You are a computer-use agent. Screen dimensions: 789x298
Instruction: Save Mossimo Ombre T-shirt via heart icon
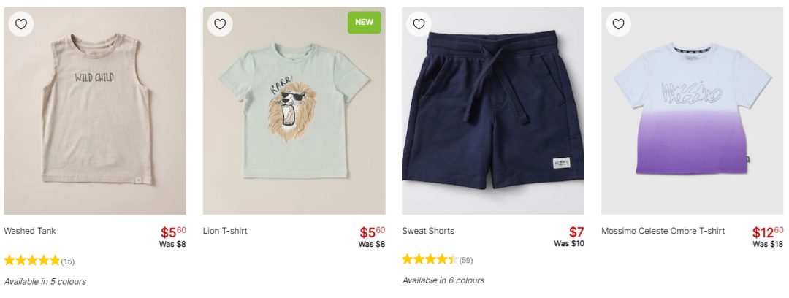(x=619, y=24)
